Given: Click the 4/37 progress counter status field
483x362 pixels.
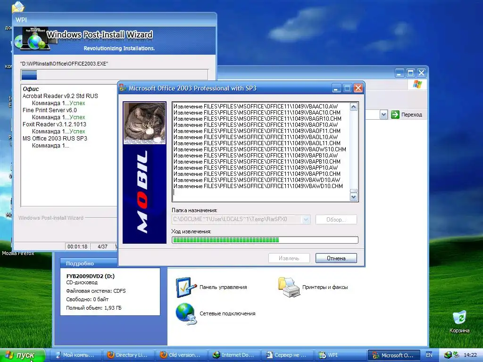Looking at the screenshot, I should click(x=102, y=247).
